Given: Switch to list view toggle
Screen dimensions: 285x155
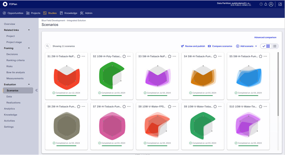Looking at the screenshot, I should tap(275, 46).
